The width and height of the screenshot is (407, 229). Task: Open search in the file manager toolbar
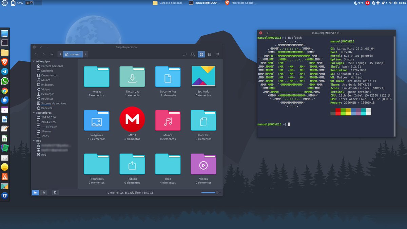point(193,54)
